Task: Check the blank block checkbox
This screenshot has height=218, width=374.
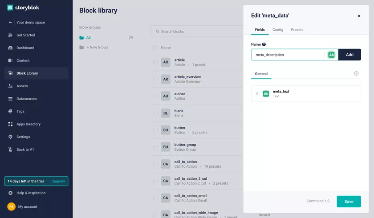Action: 155,113
